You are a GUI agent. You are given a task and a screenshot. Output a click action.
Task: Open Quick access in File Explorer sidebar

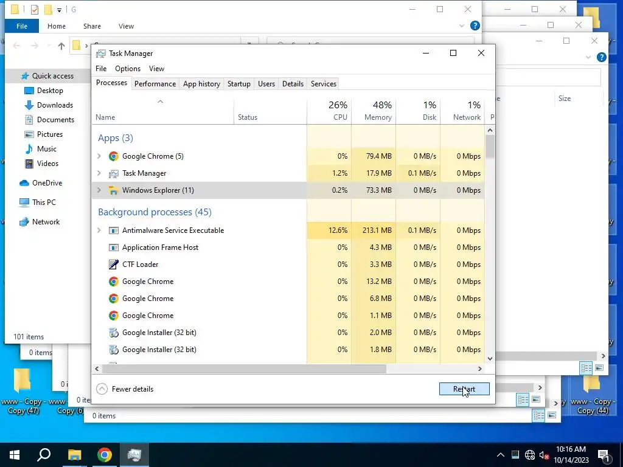[x=48, y=76]
